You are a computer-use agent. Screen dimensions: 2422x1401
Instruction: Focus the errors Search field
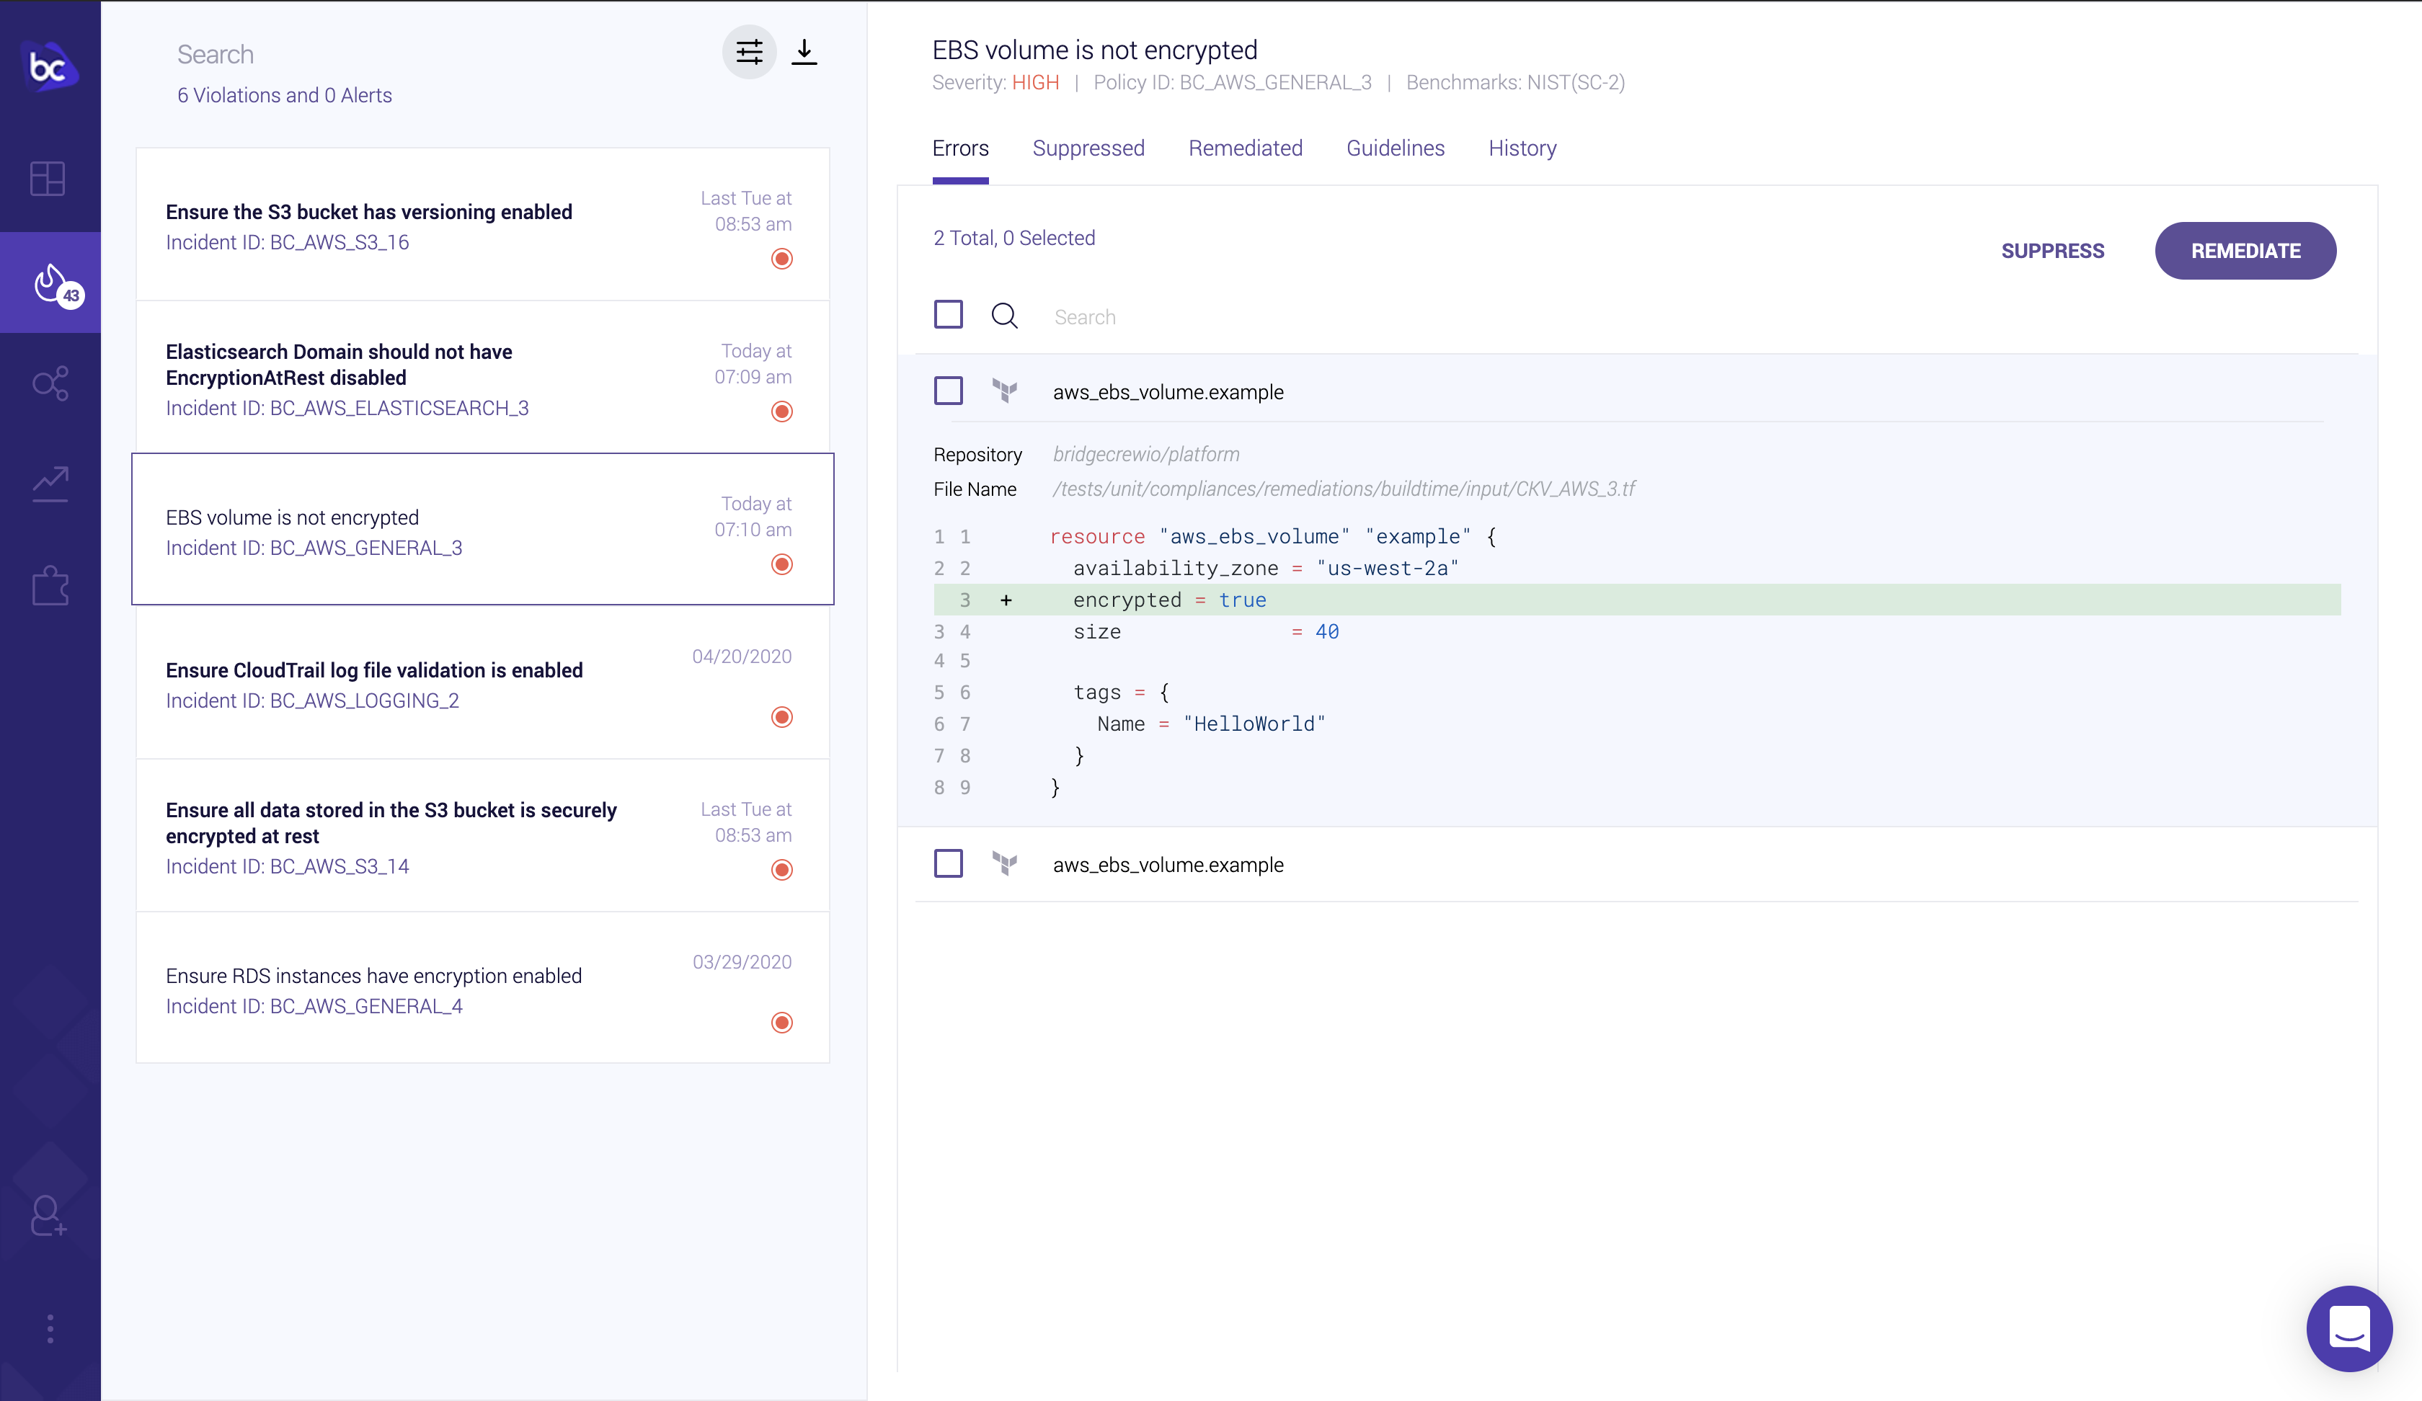1085,317
